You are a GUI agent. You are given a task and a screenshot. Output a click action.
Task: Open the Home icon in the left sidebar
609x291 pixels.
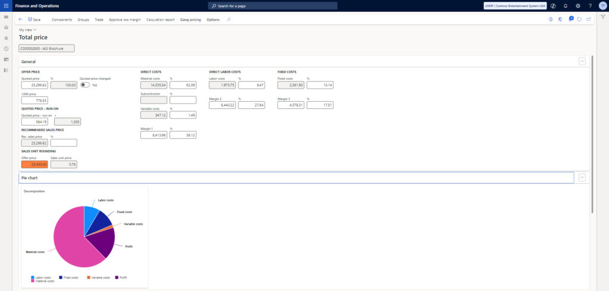point(6,27)
